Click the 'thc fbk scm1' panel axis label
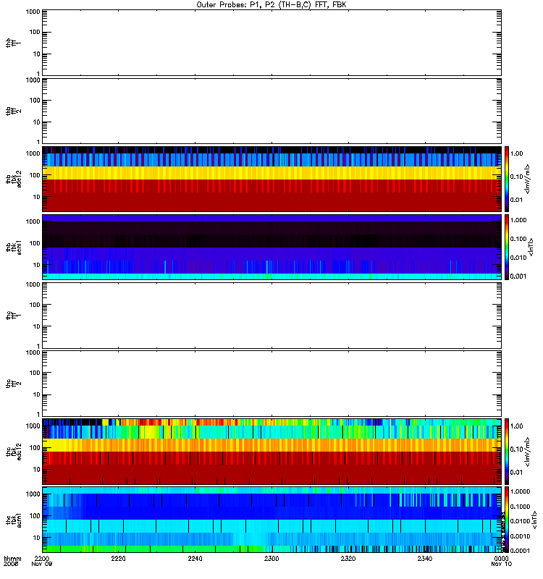543x579 pixels. (x=13, y=520)
